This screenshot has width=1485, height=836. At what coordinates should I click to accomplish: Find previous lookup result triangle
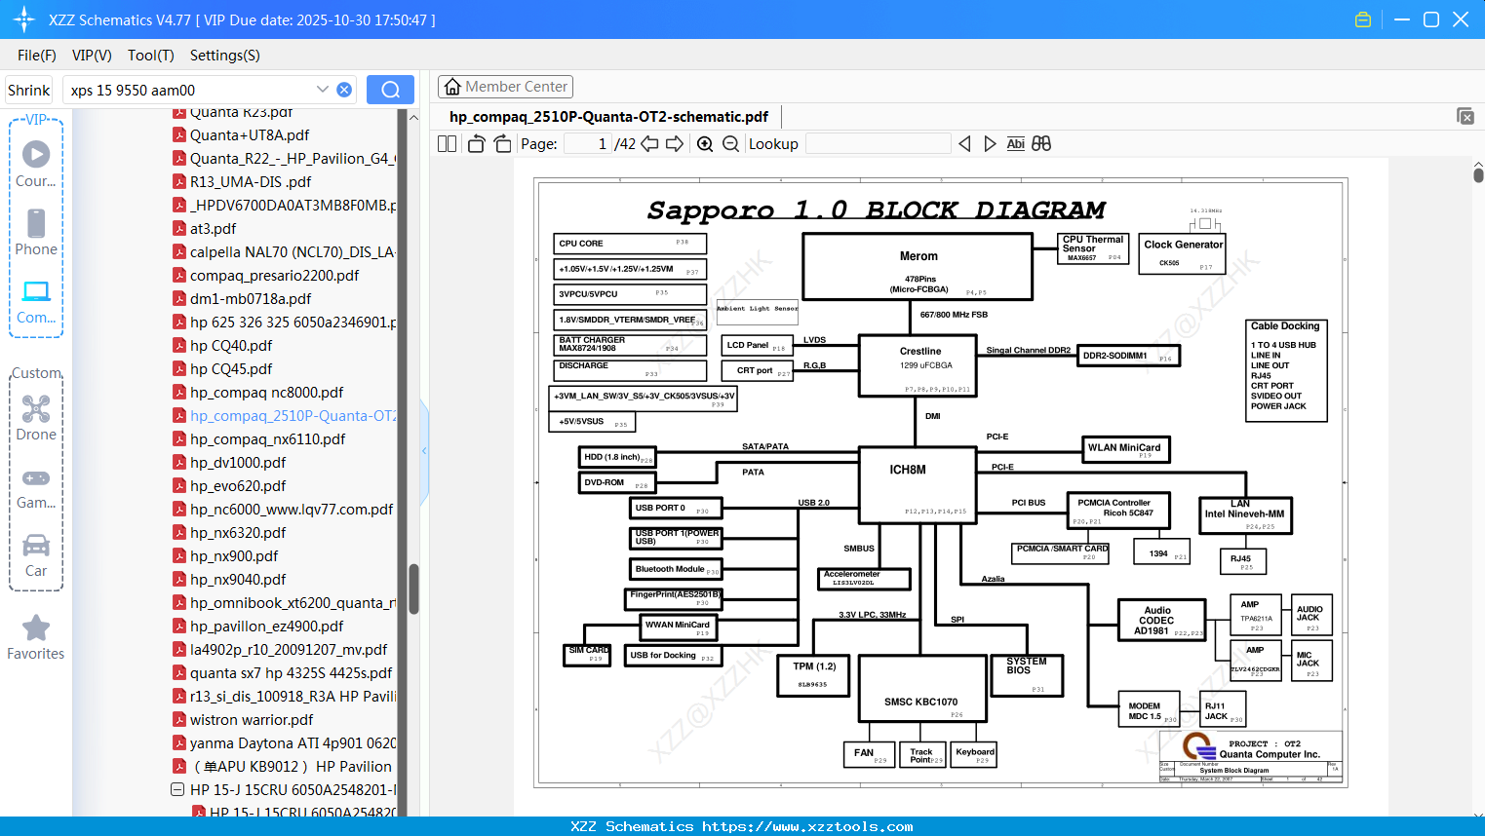click(x=964, y=144)
